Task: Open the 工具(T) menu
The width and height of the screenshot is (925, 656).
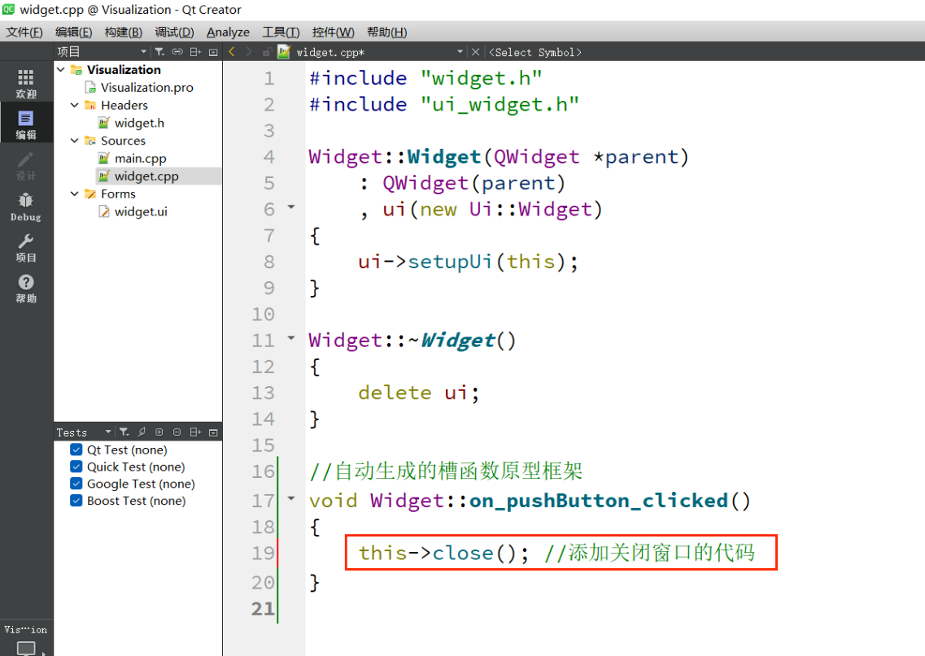Action: click(x=281, y=32)
